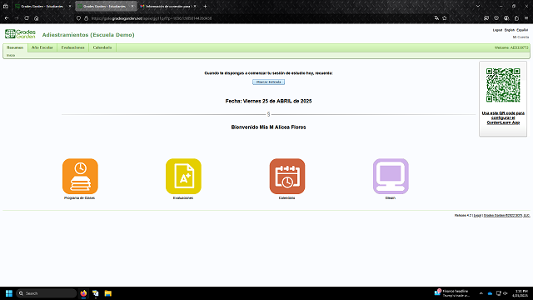The width and height of the screenshot is (533, 300).
Task: Click the OneDrive tray icon
Action: (x=490, y=293)
